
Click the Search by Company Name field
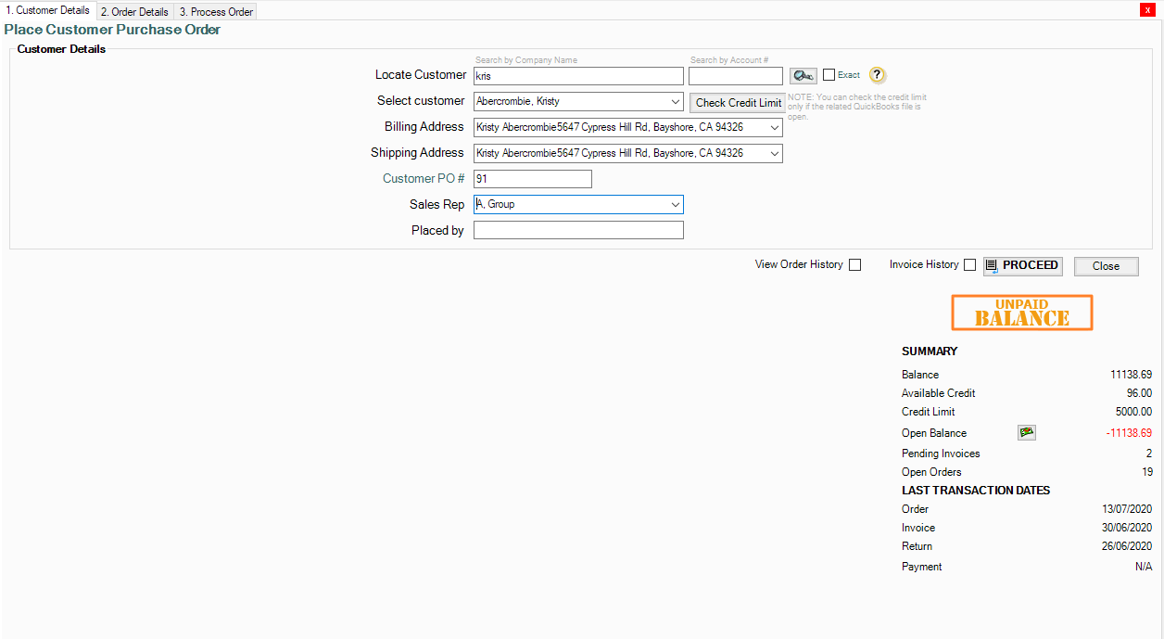pos(577,76)
